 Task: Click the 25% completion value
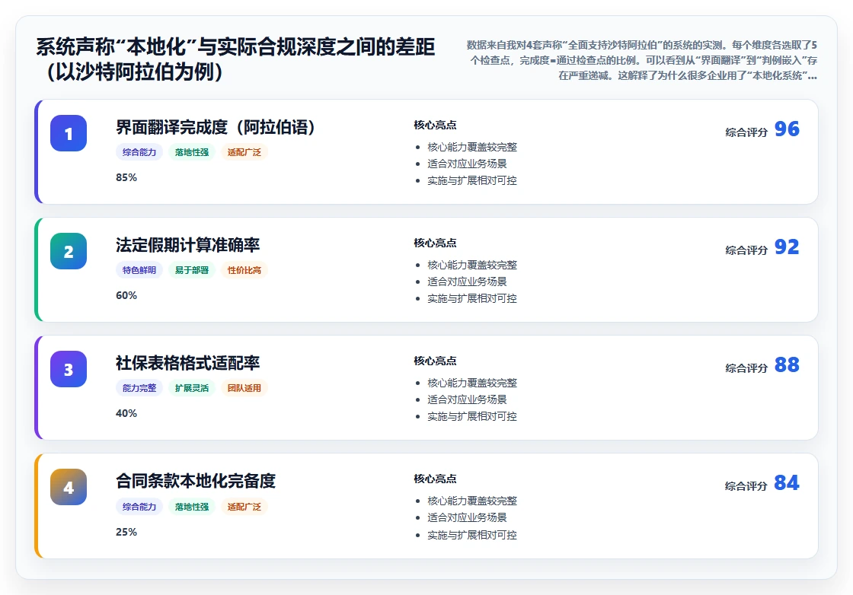126,532
